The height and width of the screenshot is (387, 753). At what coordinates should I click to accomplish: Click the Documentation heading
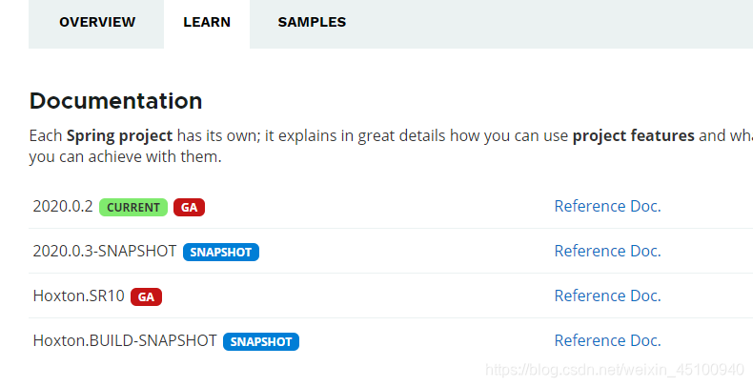pyautogui.click(x=115, y=101)
